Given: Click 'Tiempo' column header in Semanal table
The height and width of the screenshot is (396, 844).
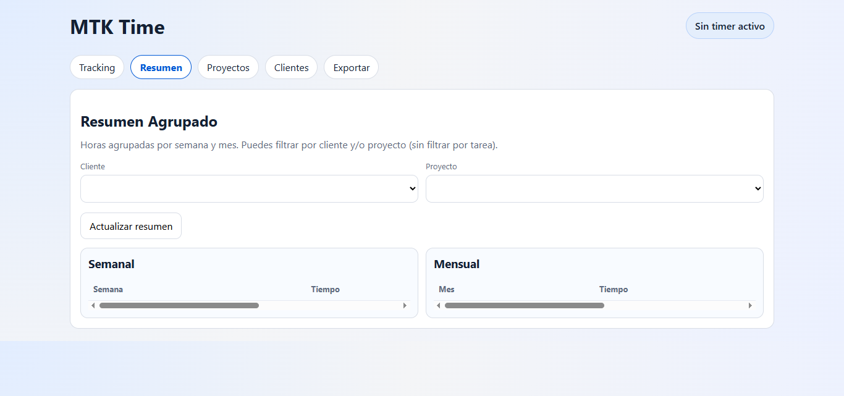Looking at the screenshot, I should coord(325,289).
